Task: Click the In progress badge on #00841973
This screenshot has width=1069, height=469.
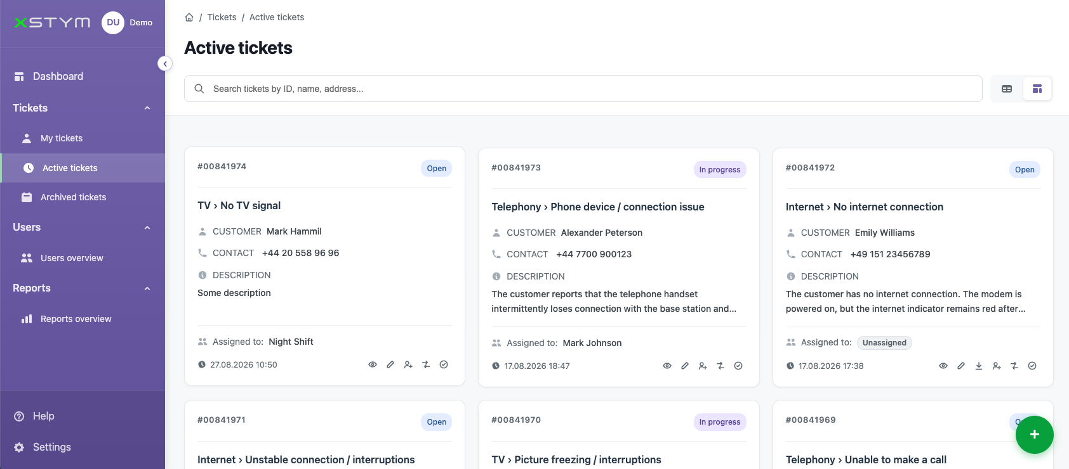Action: (720, 170)
